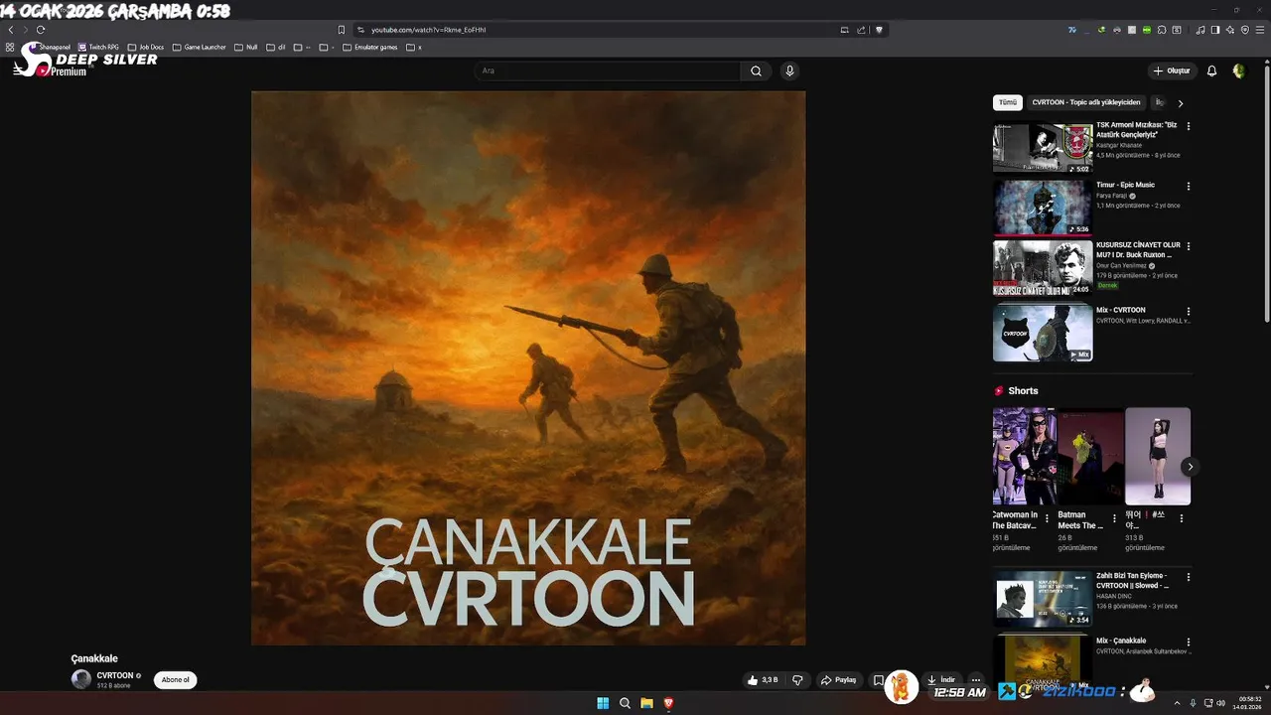Open the Twitch RPG bookmark
1271x715 pixels.
pos(98,47)
